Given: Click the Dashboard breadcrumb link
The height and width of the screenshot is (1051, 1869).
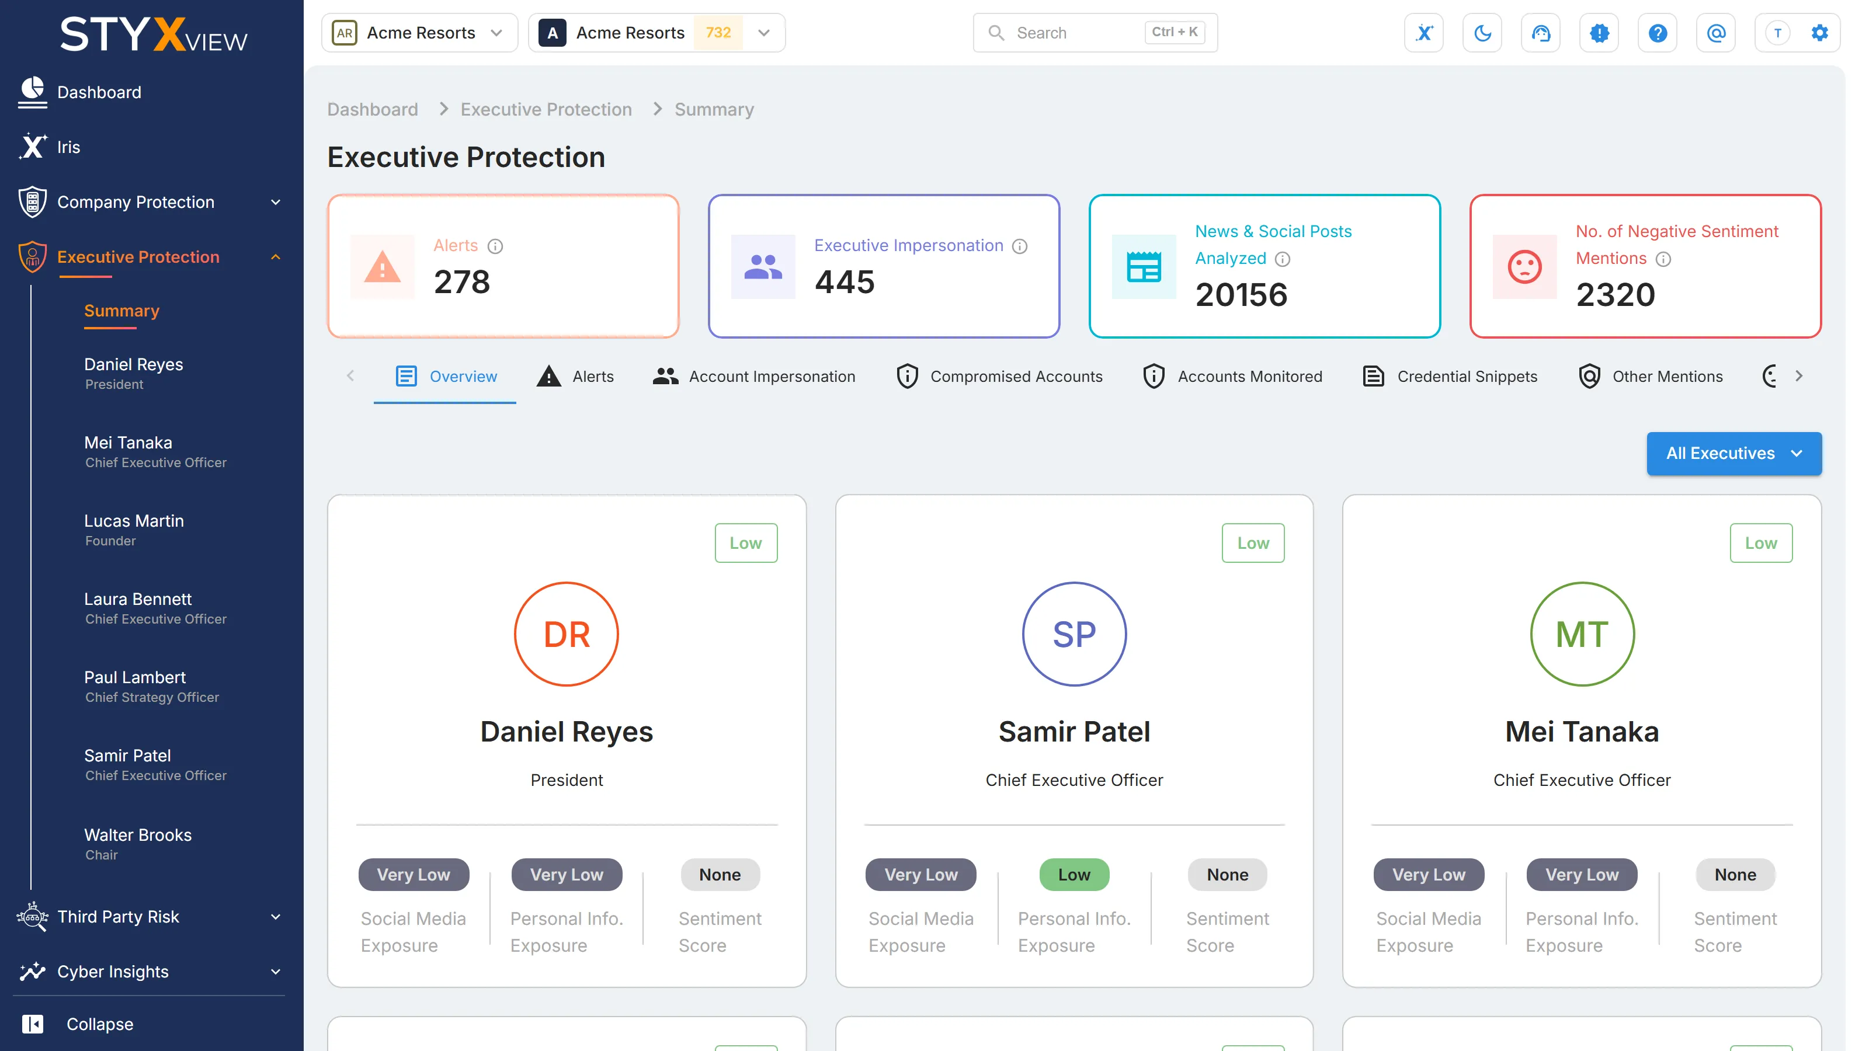Looking at the screenshot, I should click(372, 110).
